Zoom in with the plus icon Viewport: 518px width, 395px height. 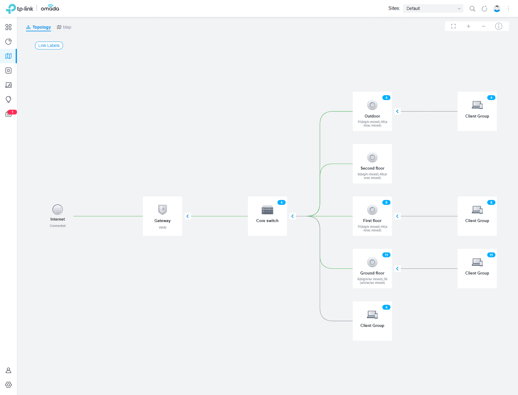point(468,26)
